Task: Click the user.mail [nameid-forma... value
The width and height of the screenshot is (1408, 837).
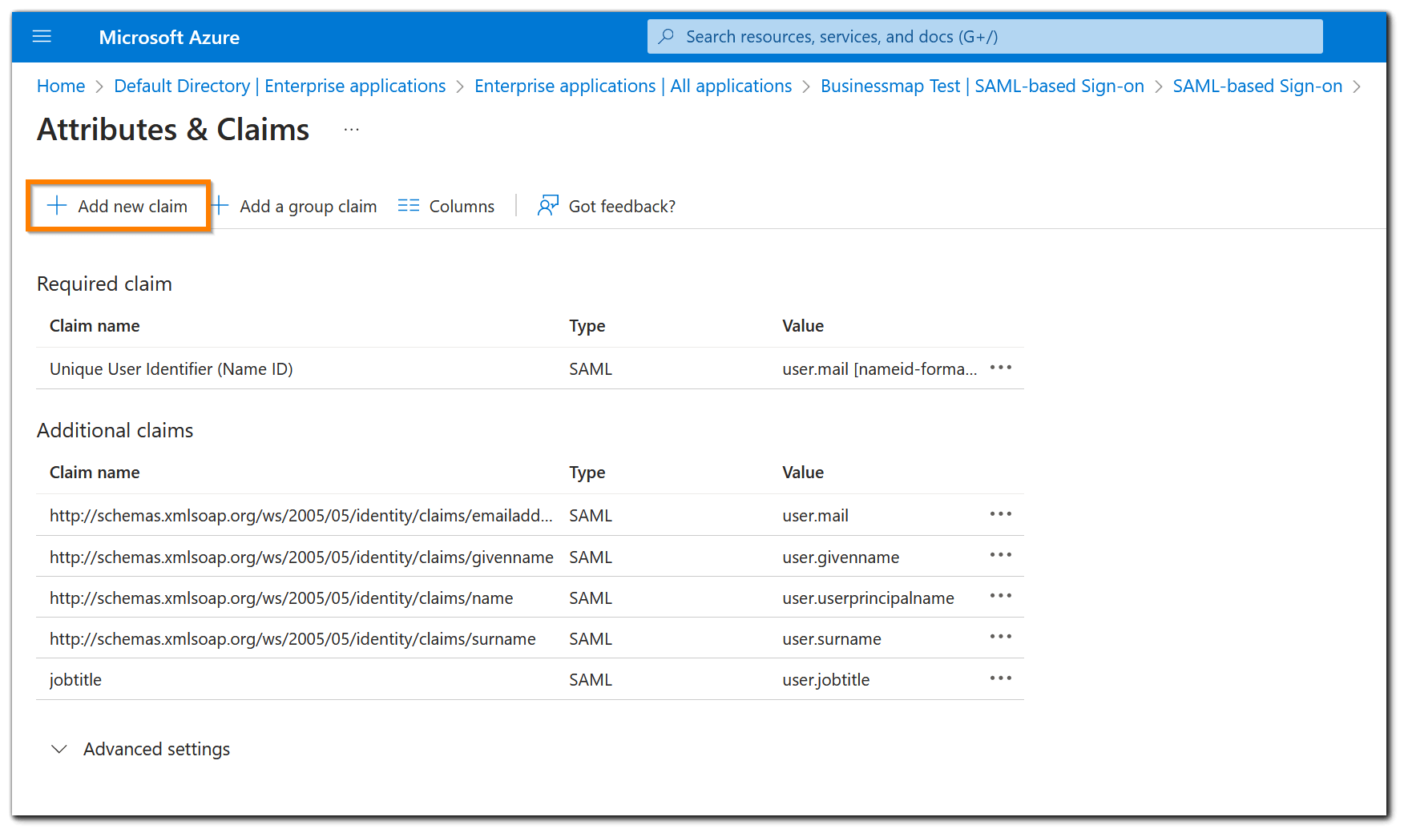Action: tap(880, 369)
